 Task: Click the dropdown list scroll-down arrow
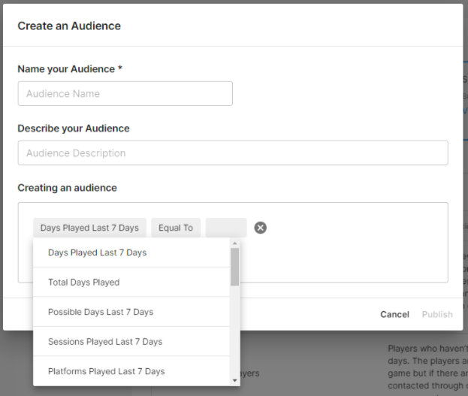point(235,381)
